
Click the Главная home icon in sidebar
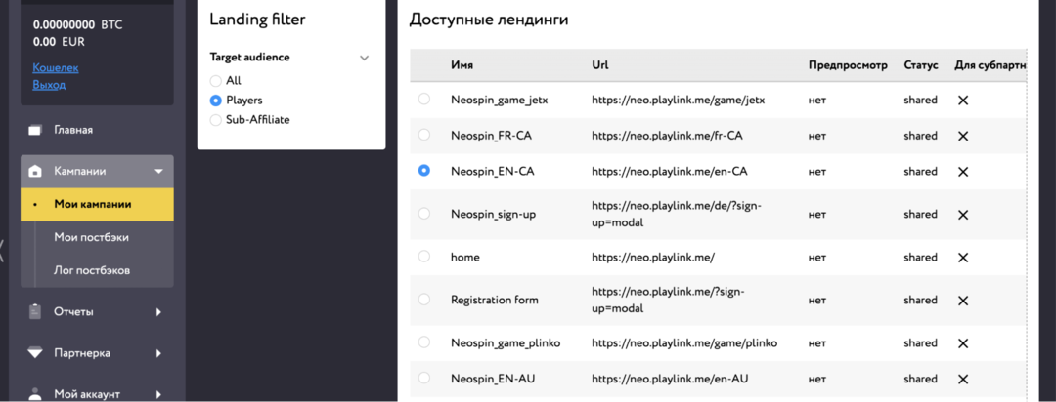point(36,130)
